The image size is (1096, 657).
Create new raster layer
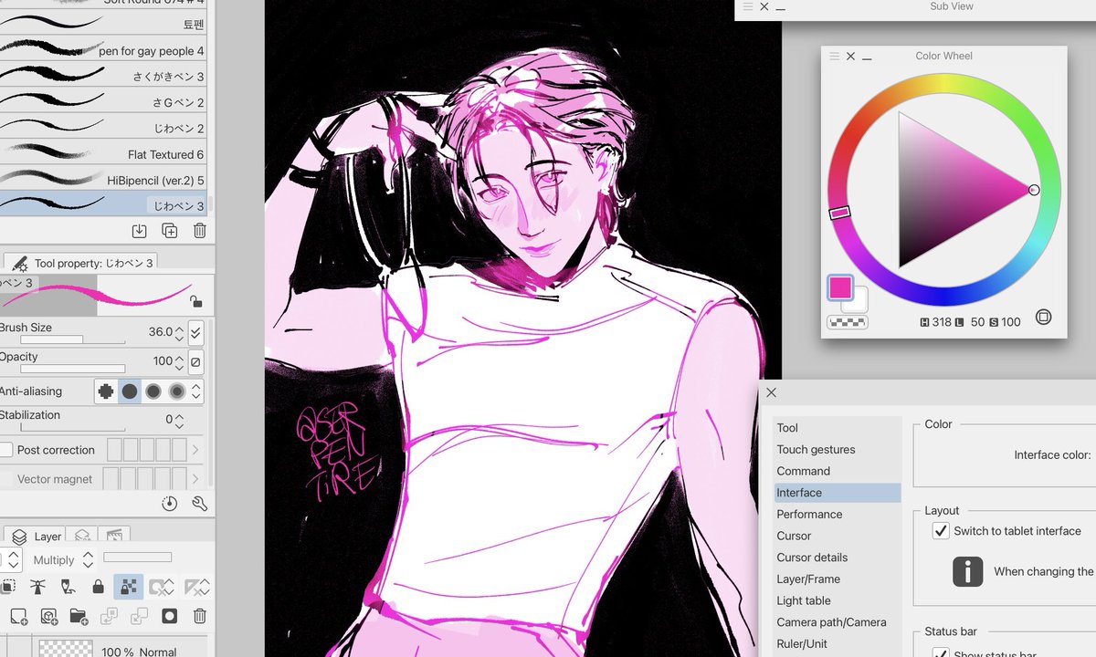(17, 617)
